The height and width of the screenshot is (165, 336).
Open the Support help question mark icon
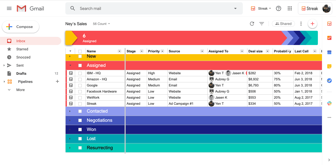279,8
